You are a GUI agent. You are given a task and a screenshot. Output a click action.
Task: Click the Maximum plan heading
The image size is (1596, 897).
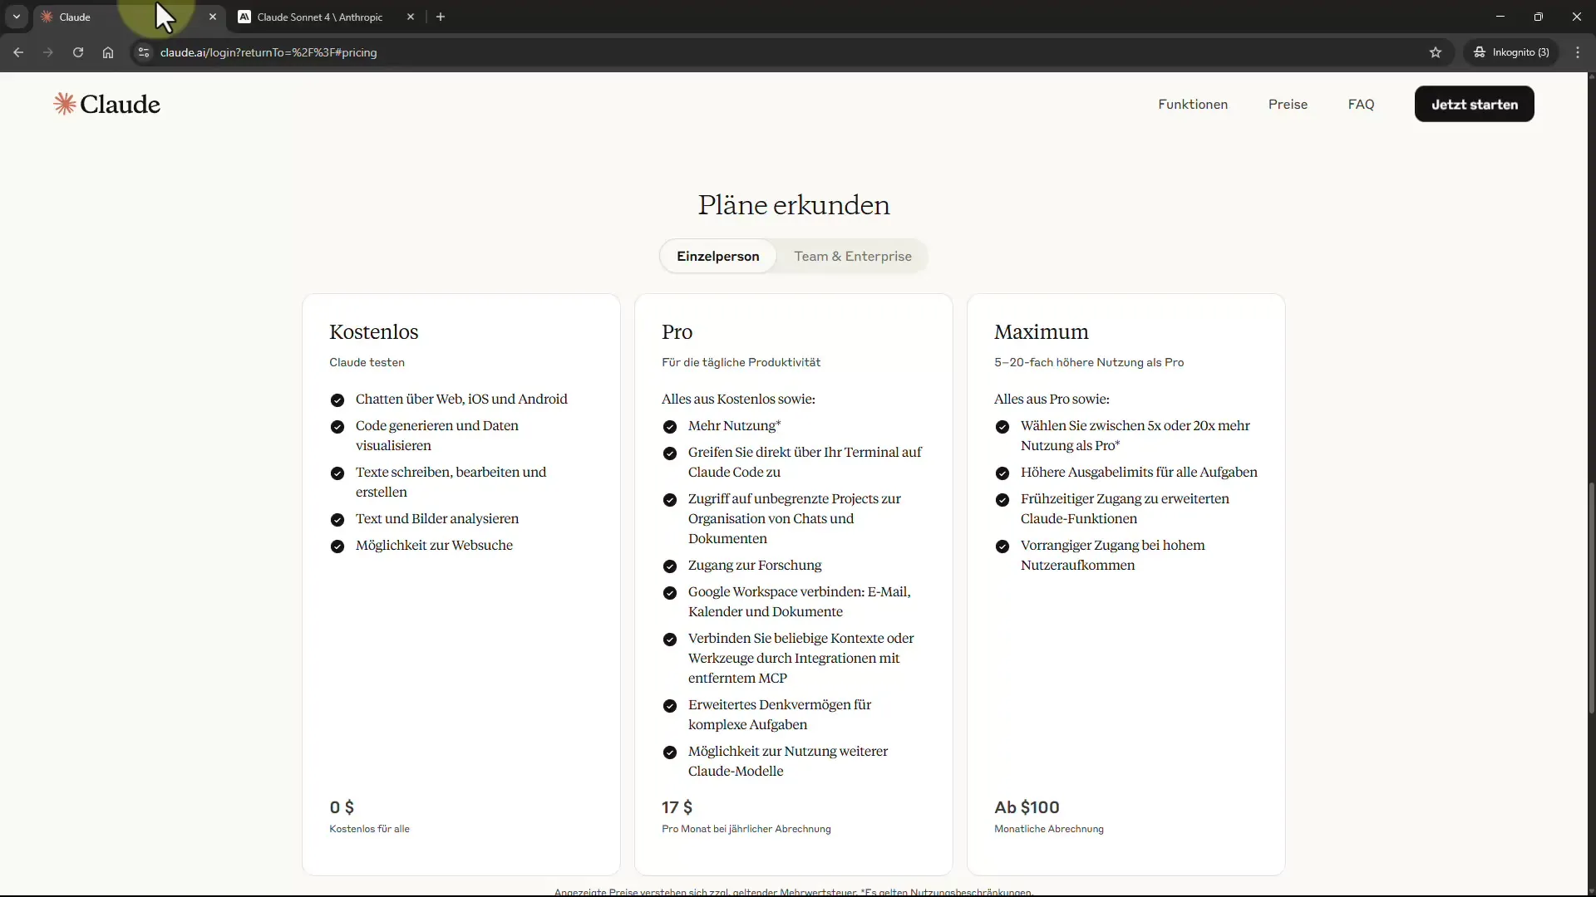[x=1041, y=332]
